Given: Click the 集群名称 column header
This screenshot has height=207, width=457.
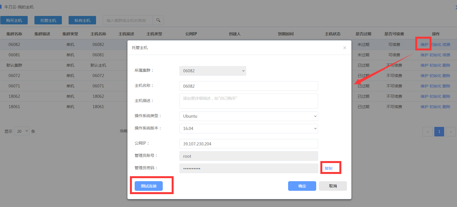Looking at the screenshot, I should [x=14, y=34].
